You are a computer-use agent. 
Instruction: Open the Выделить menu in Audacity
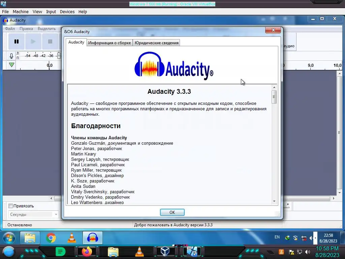[x=46, y=29]
